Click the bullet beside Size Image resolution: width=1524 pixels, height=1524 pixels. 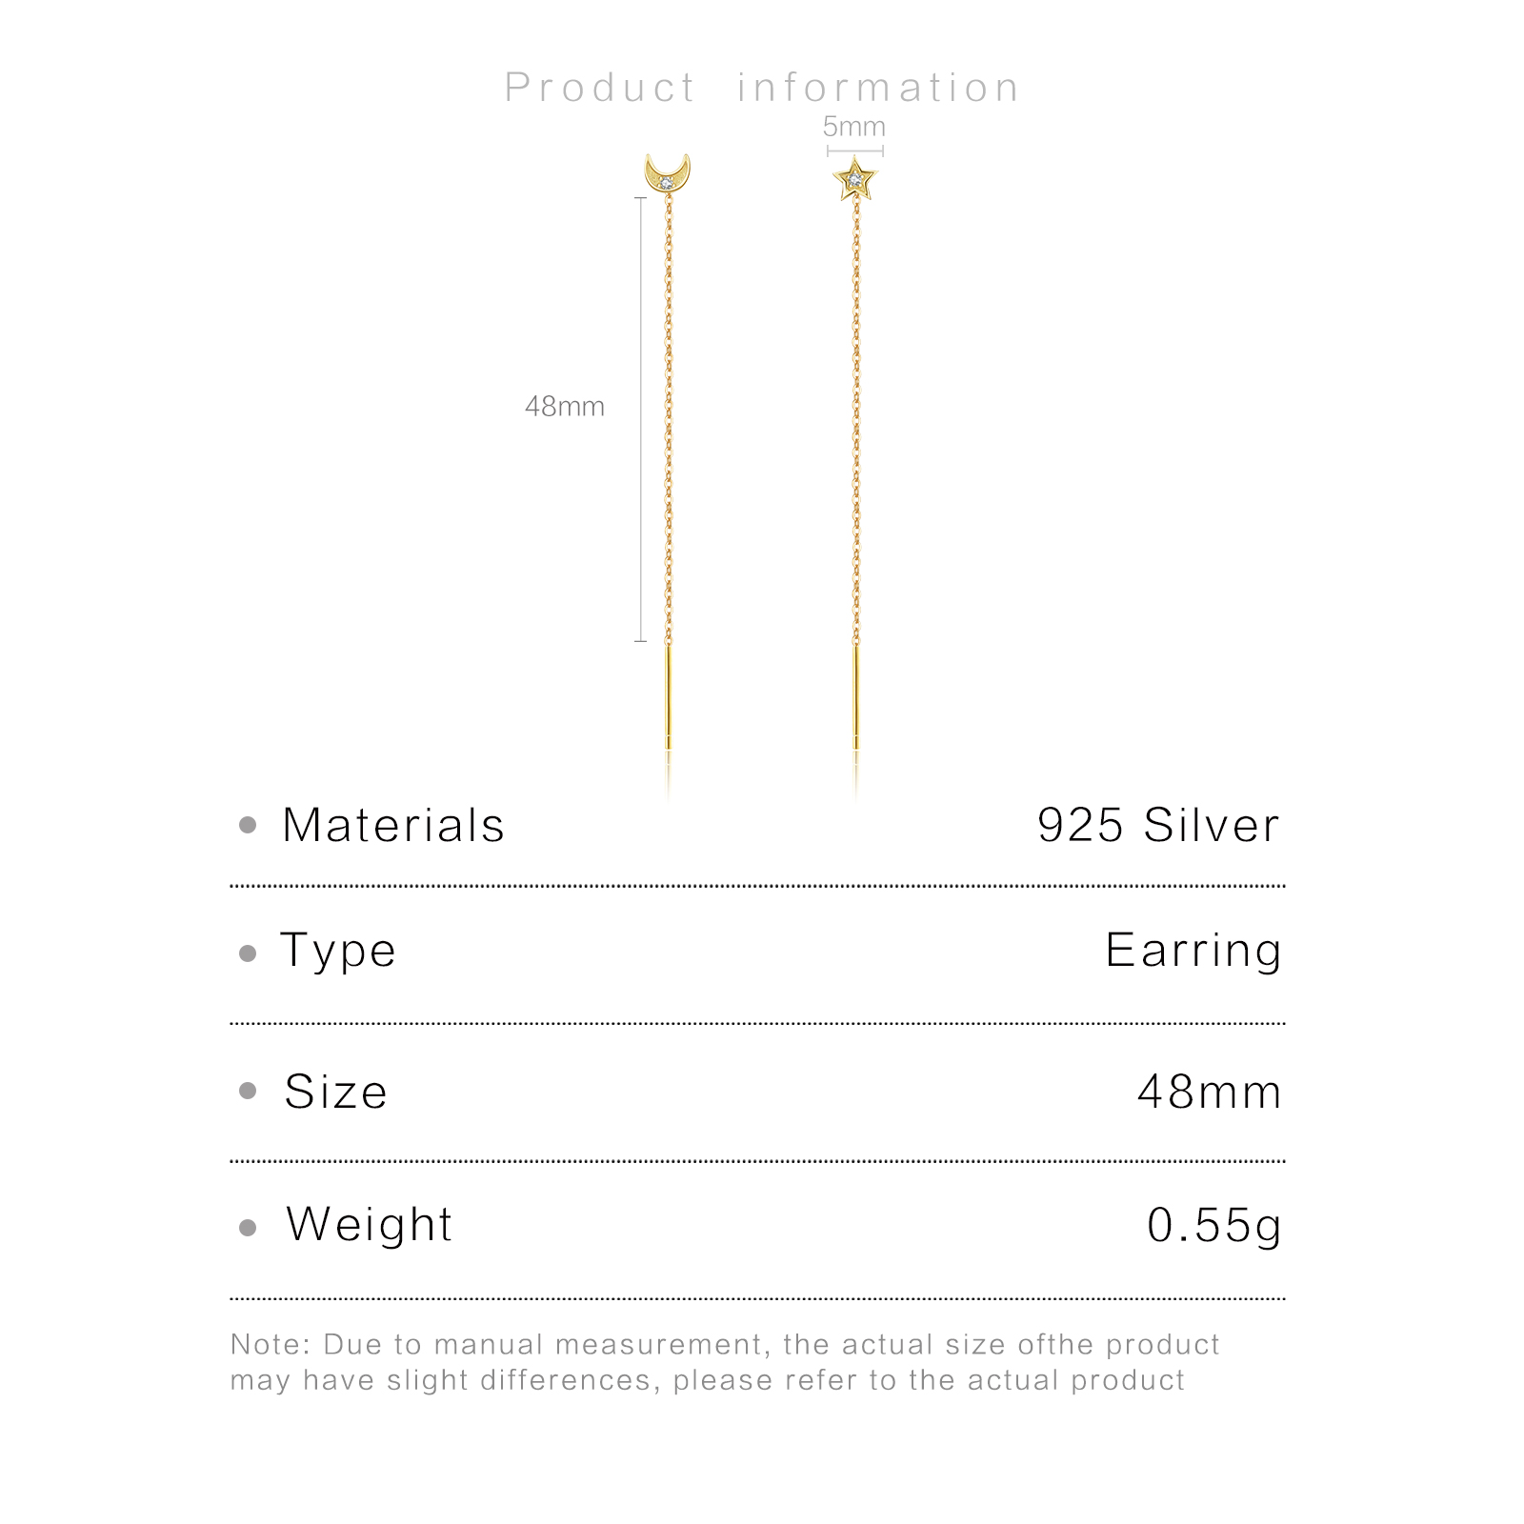pos(248,1091)
